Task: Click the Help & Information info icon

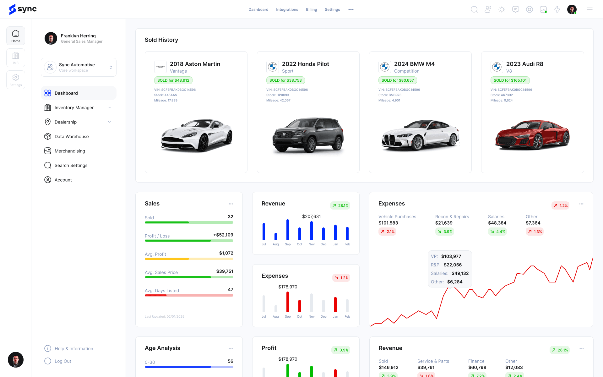Action: pyautogui.click(x=48, y=348)
